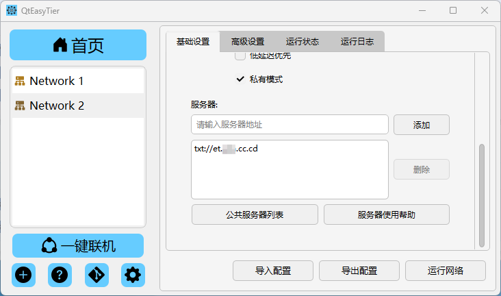Switch to the 基础设置 tab
The height and width of the screenshot is (296, 501).
(x=193, y=42)
